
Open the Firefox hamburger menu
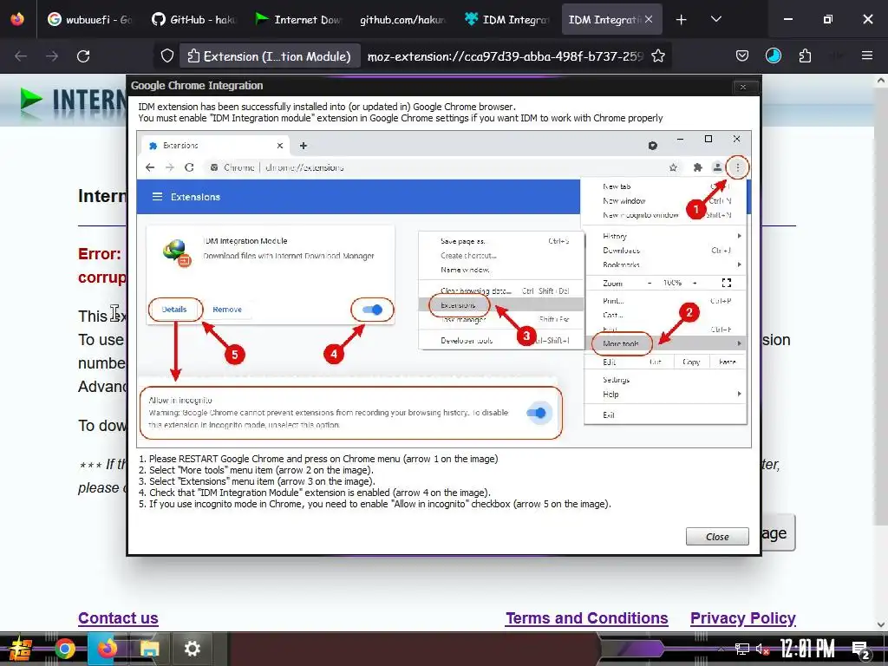[867, 55]
